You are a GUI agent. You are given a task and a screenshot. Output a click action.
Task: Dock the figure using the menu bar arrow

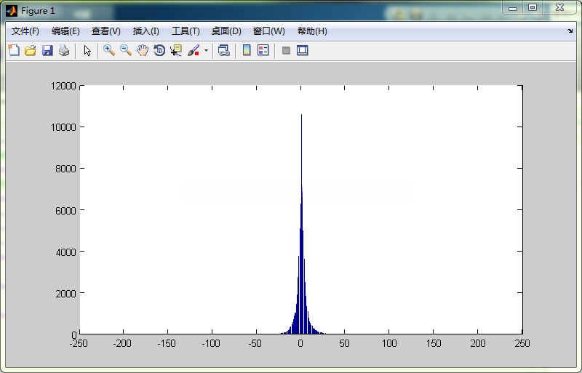[570, 31]
